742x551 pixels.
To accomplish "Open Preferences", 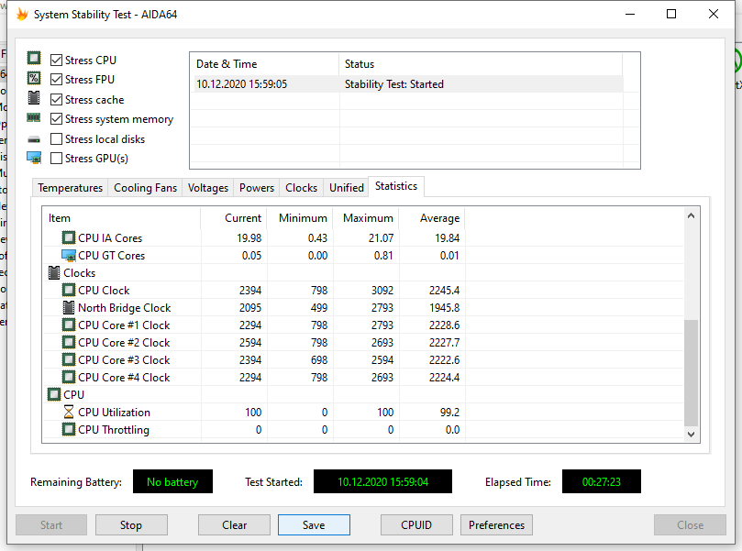I will point(496,525).
